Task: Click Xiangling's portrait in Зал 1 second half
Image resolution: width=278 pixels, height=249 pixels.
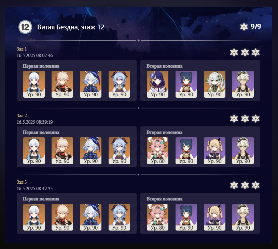Action: point(186,84)
